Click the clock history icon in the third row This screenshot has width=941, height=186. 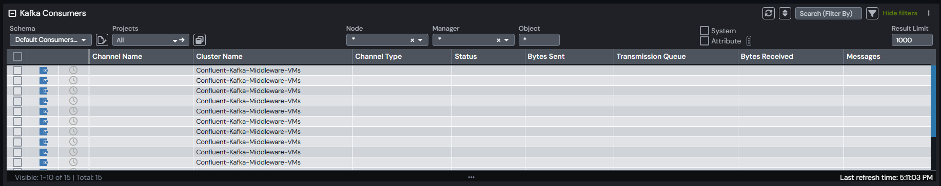tap(73, 90)
